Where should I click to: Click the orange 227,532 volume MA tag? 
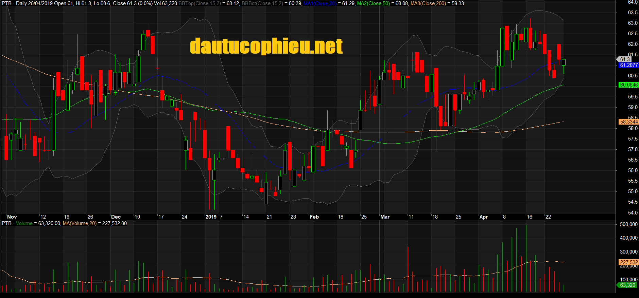pos(628,262)
